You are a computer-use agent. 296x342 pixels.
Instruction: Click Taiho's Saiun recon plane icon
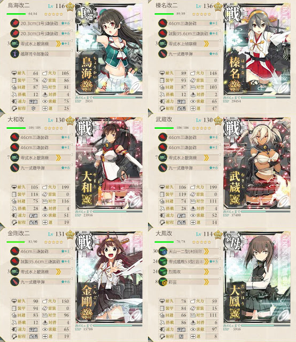162,282
